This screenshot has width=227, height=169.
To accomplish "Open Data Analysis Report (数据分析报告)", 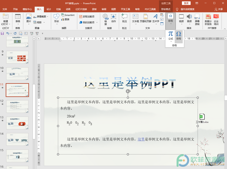I will [x=208, y=19].
